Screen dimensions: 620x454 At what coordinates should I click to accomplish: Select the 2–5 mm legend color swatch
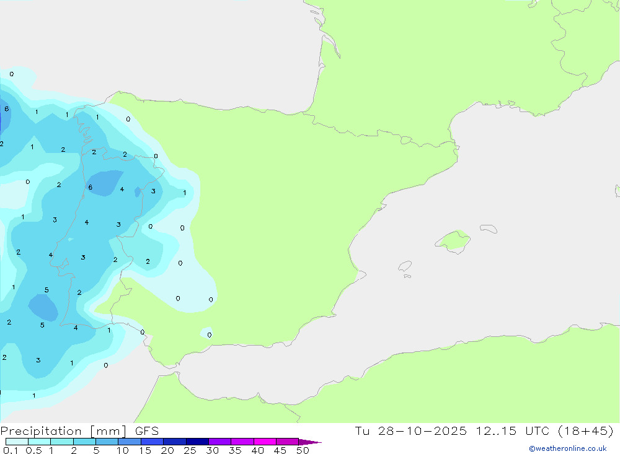[84, 442]
